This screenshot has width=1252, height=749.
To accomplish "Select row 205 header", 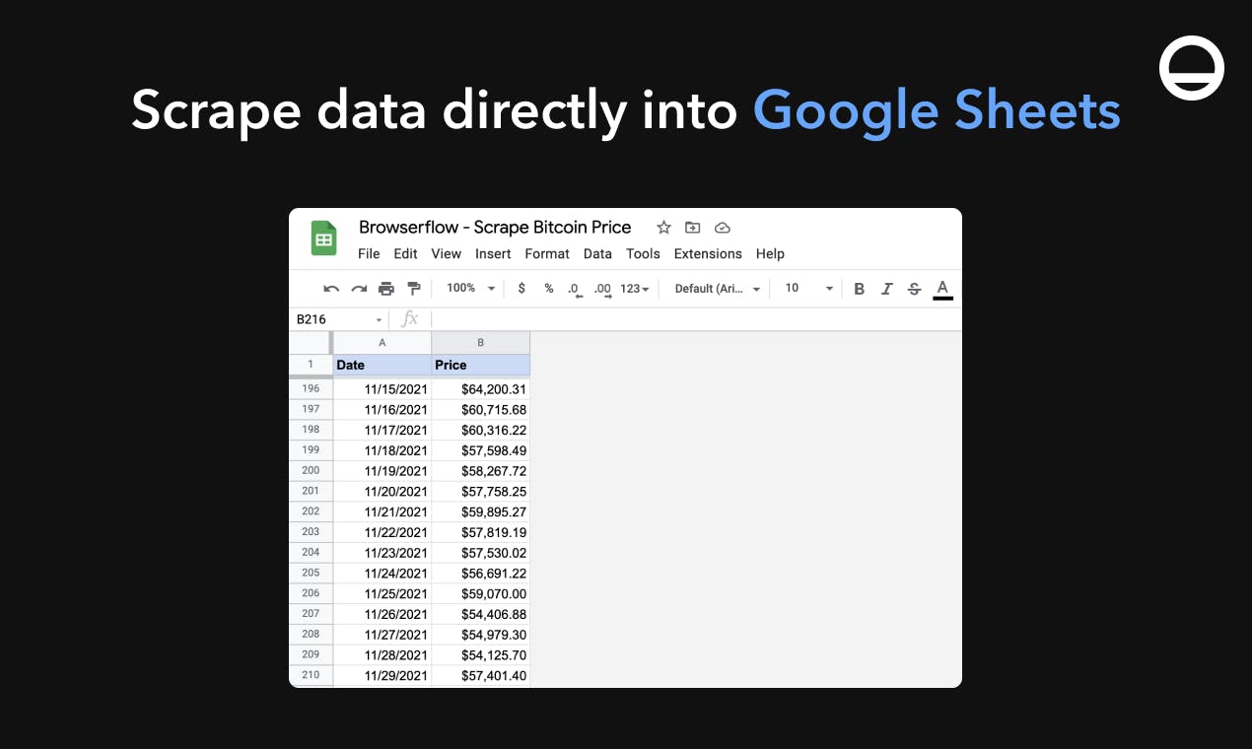I will coord(311,573).
